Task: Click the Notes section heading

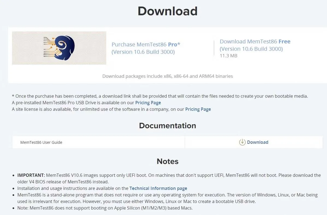Action: pos(167,161)
